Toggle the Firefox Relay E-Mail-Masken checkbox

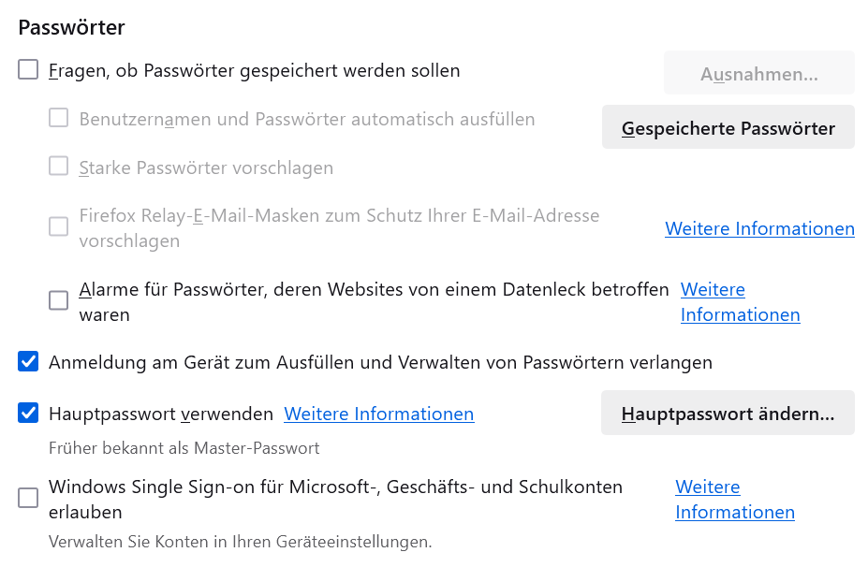pos(59,226)
